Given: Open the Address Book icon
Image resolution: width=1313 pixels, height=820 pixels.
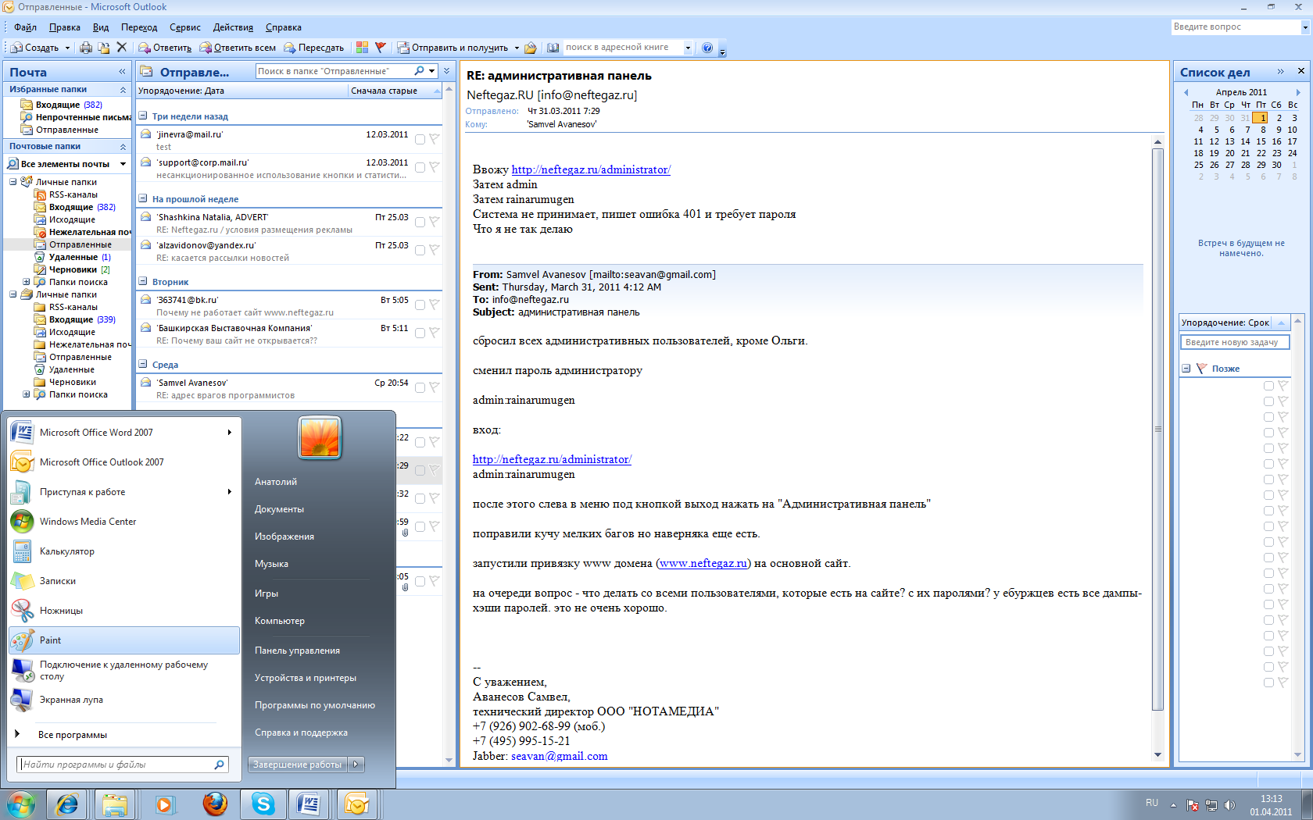Looking at the screenshot, I should 553,48.
